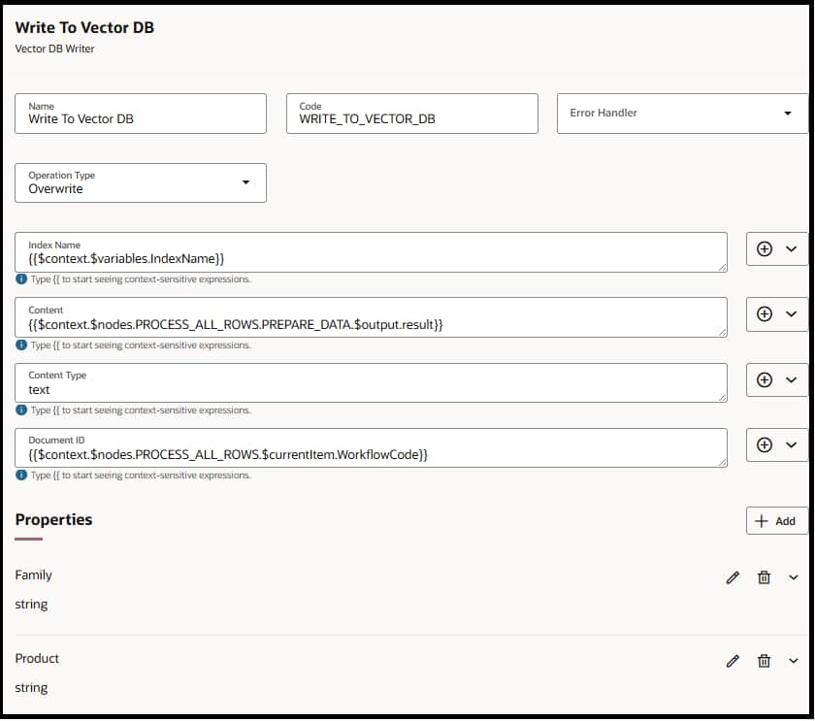The width and height of the screenshot is (815, 721).
Task: Click plus icon next to Index Name
Action: (x=764, y=248)
